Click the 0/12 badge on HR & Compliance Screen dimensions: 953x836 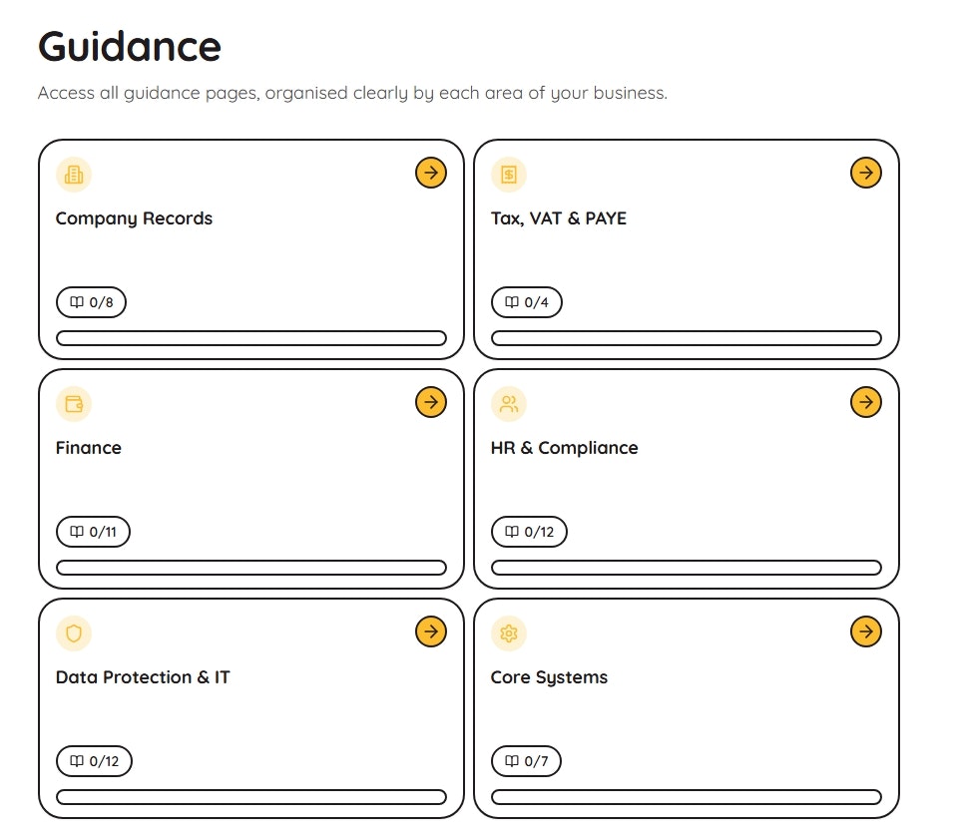coord(529,531)
